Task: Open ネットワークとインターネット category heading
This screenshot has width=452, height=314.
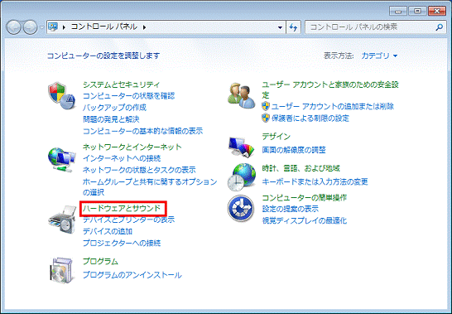Action: click(x=132, y=147)
